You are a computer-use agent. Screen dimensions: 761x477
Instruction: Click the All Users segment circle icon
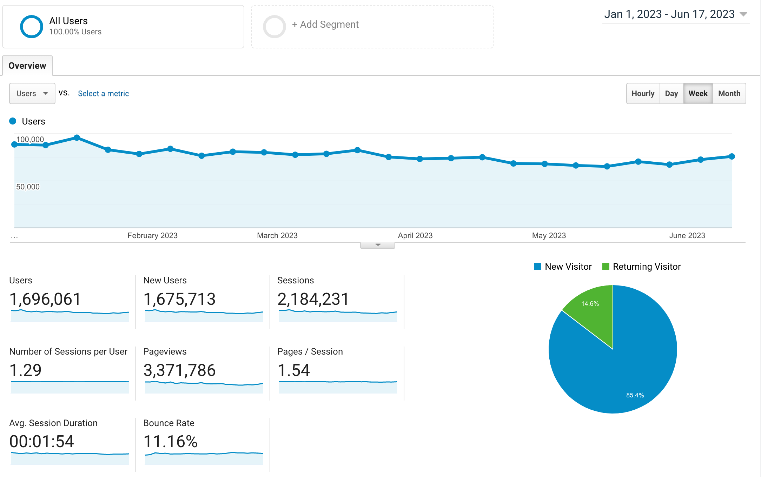pyautogui.click(x=31, y=27)
